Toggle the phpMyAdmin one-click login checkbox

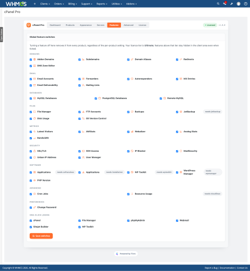pyautogui.click(x=129, y=221)
